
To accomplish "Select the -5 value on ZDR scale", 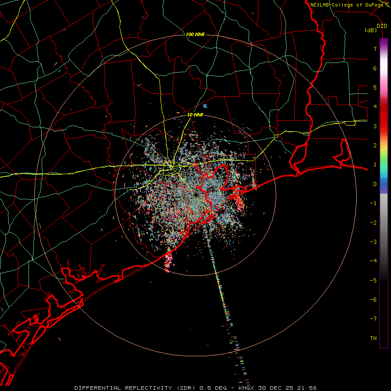I will click(x=373, y=281).
